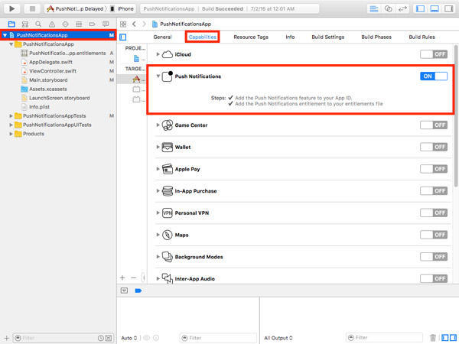Enable the In-App Purchase capability
This screenshot has height=344, width=459.
click(434, 190)
